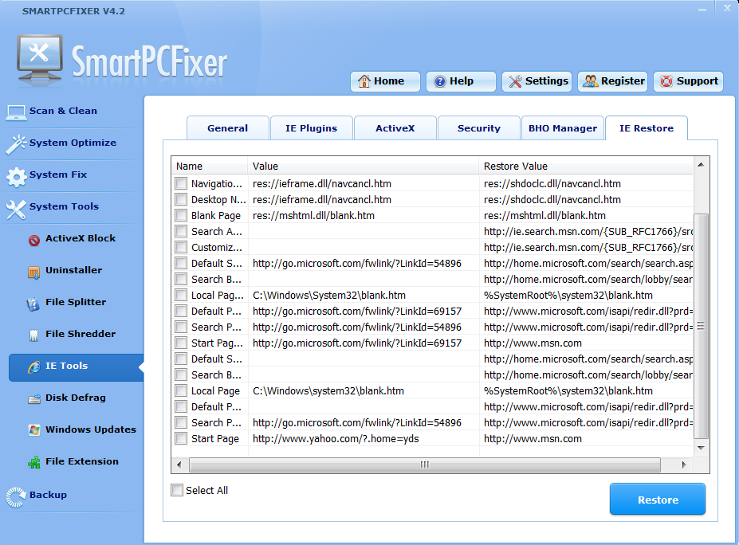
Task: Check the yahoo.com Start Page row checkbox
Action: (x=181, y=438)
